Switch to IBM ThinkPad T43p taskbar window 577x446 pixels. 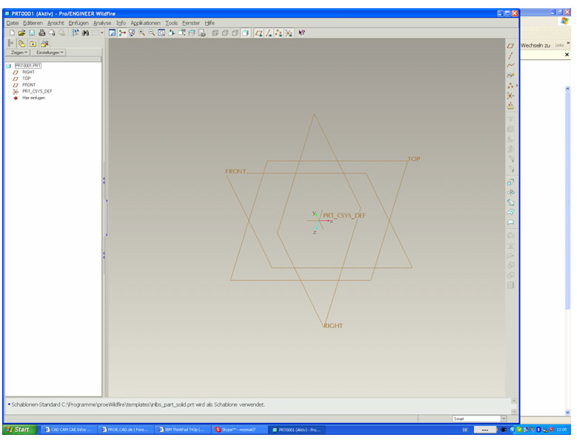point(183,430)
